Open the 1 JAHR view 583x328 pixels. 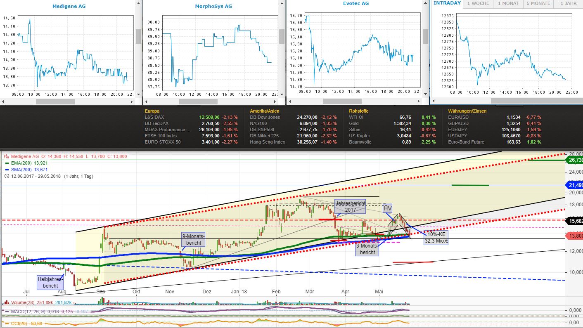[567, 4]
